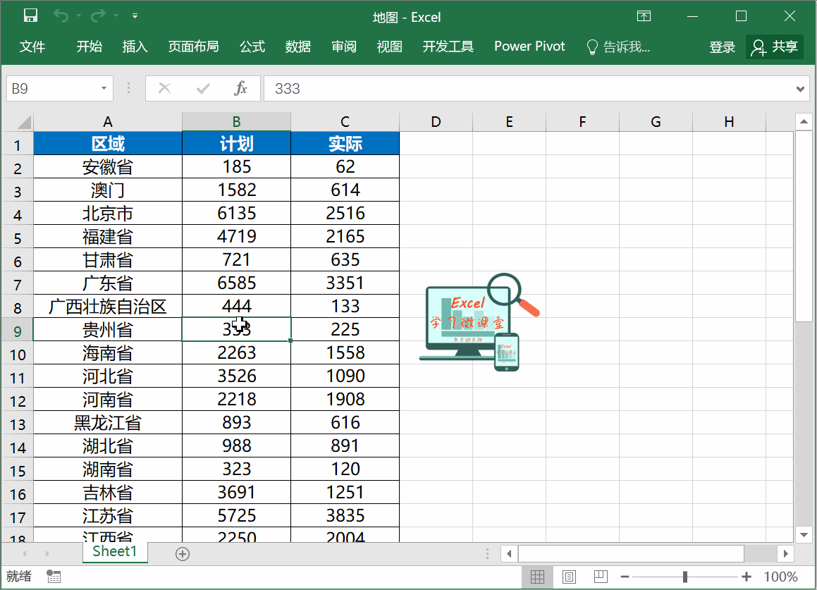Switch to the 数据 ribbon tab
The width and height of the screenshot is (817, 590).
click(x=298, y=47)
